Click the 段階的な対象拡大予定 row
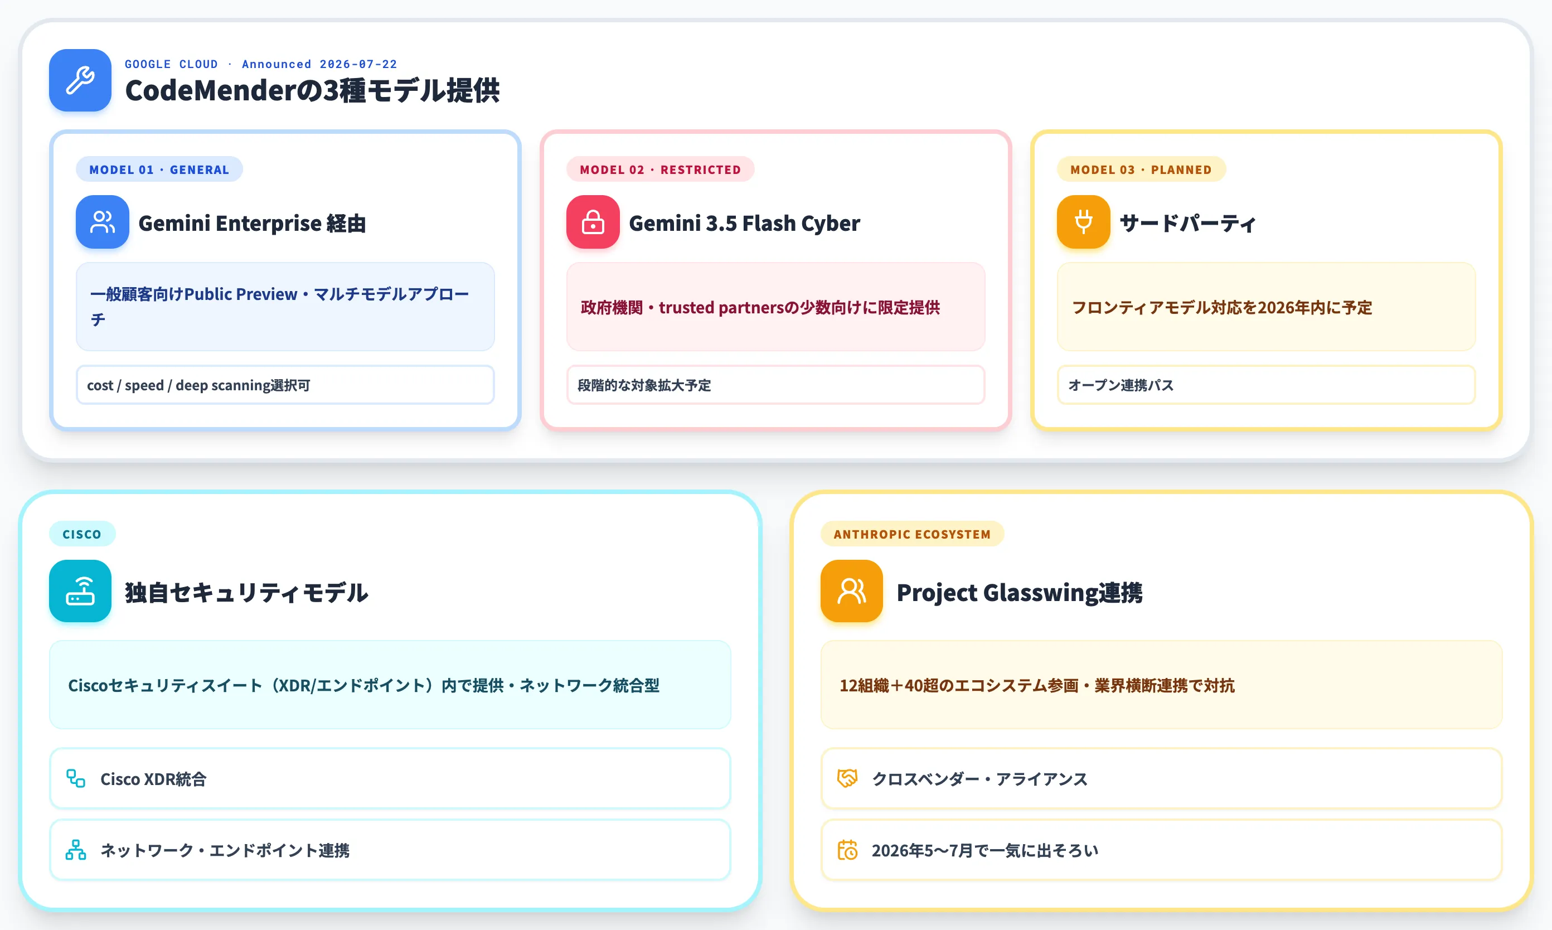This screenshot has height=930, width=1552. pyautogui.click(x=775, y=385)
